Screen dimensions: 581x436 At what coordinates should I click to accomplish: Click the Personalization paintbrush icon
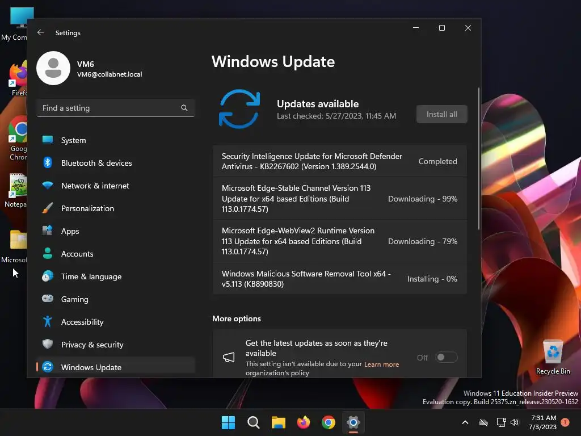click(48, 208)
